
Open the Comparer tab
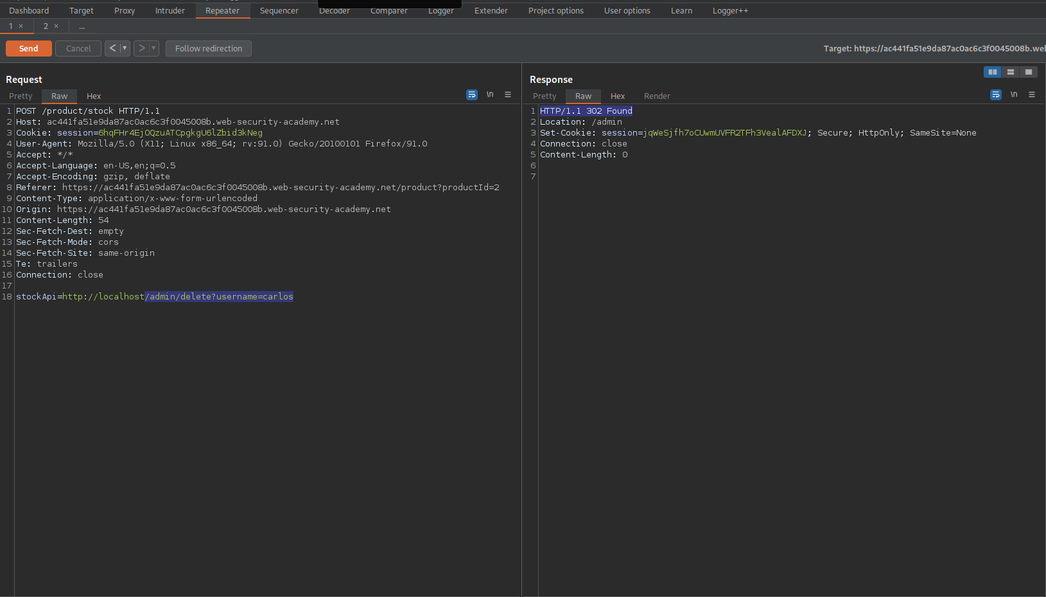tap(389, 11)
